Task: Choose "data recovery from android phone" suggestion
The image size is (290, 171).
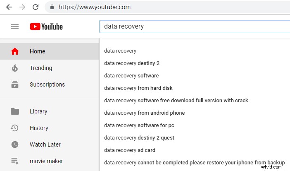Action: pyautogui.click(x=145, y=113)
